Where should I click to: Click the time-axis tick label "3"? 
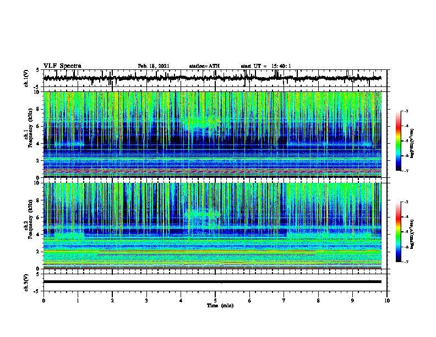point(146,301)
